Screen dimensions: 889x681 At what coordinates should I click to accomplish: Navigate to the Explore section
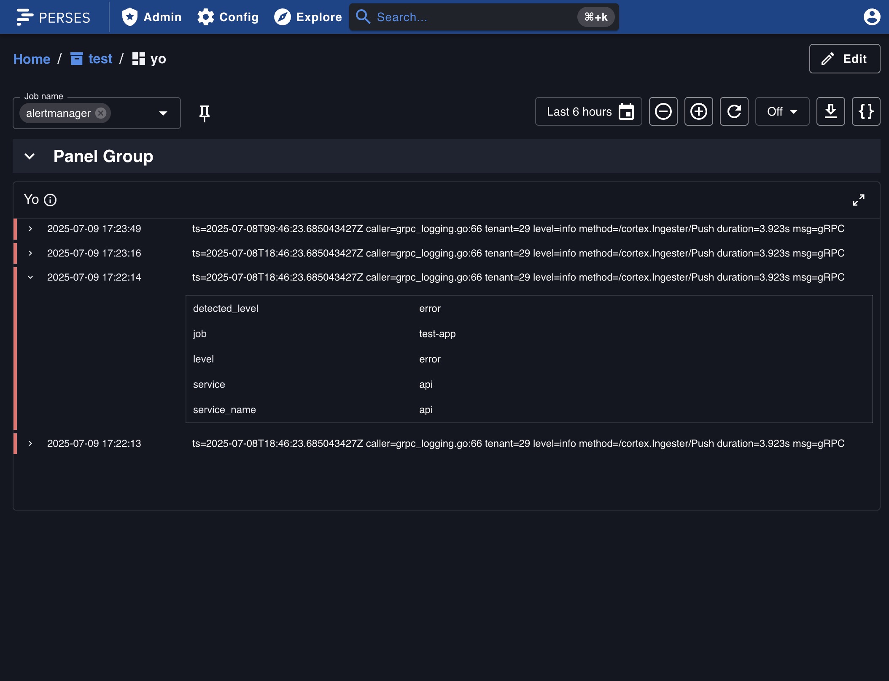click(x=308, y=17)
